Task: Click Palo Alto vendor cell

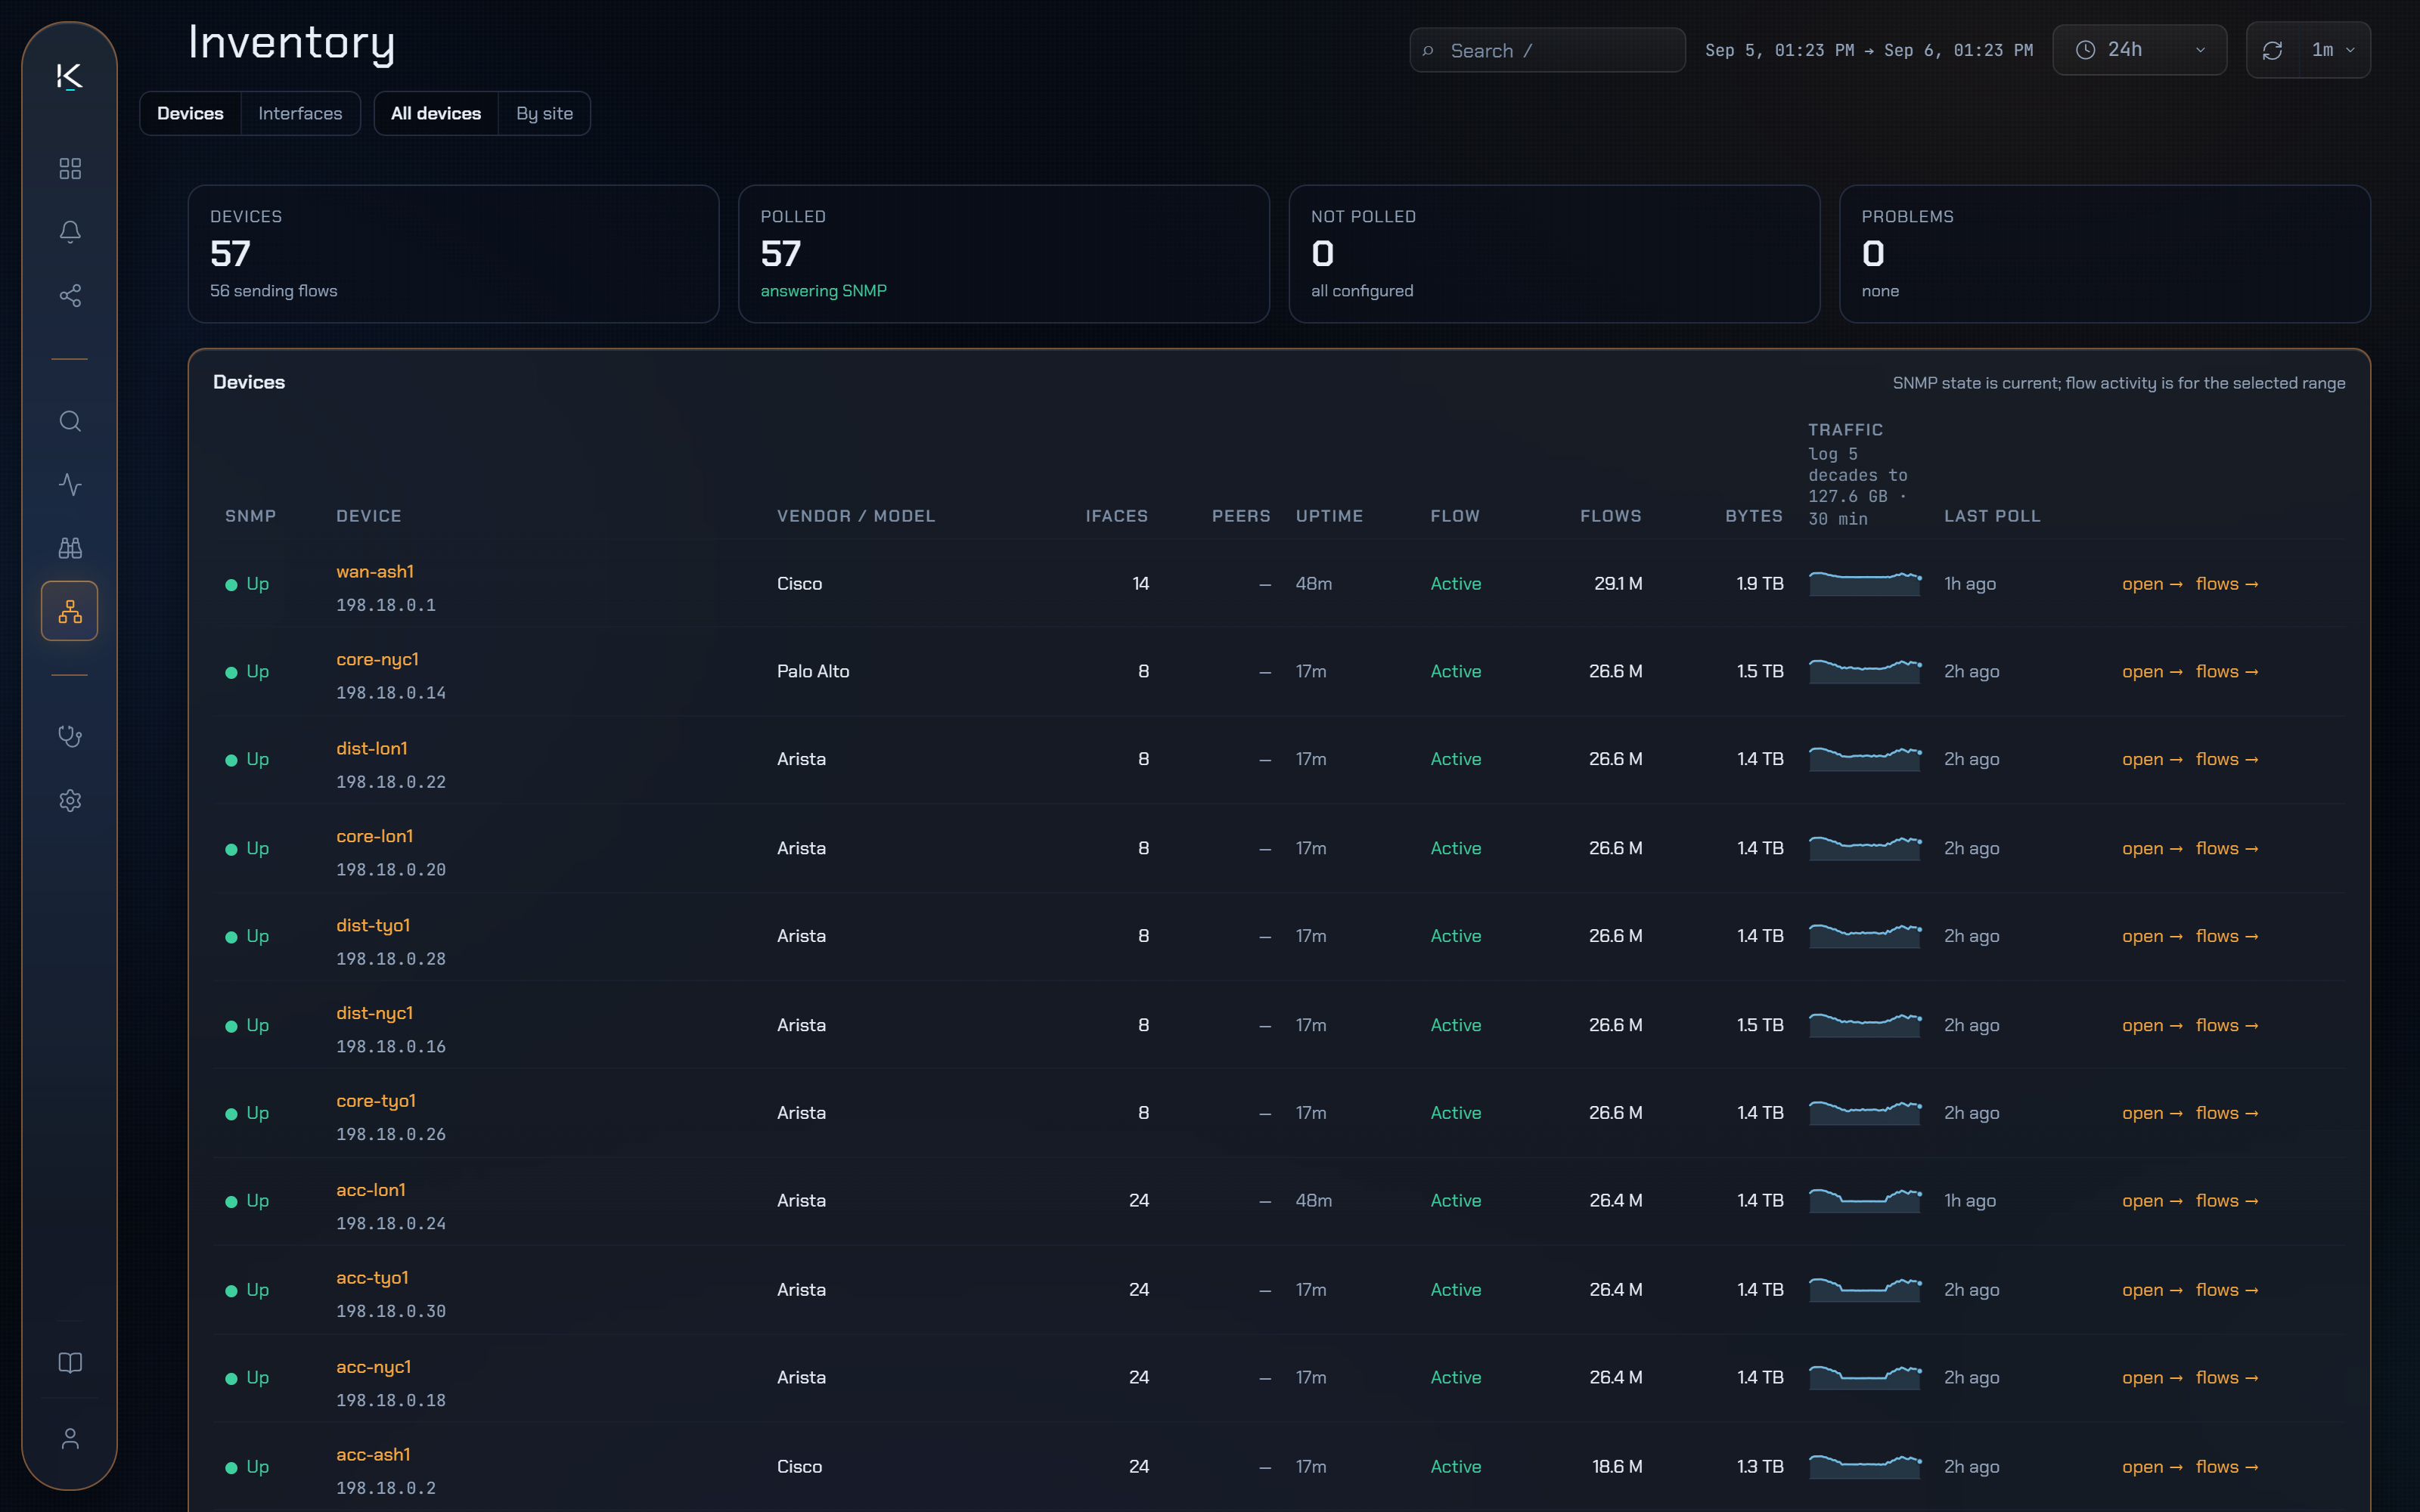Action: click(x=813, y=671)
